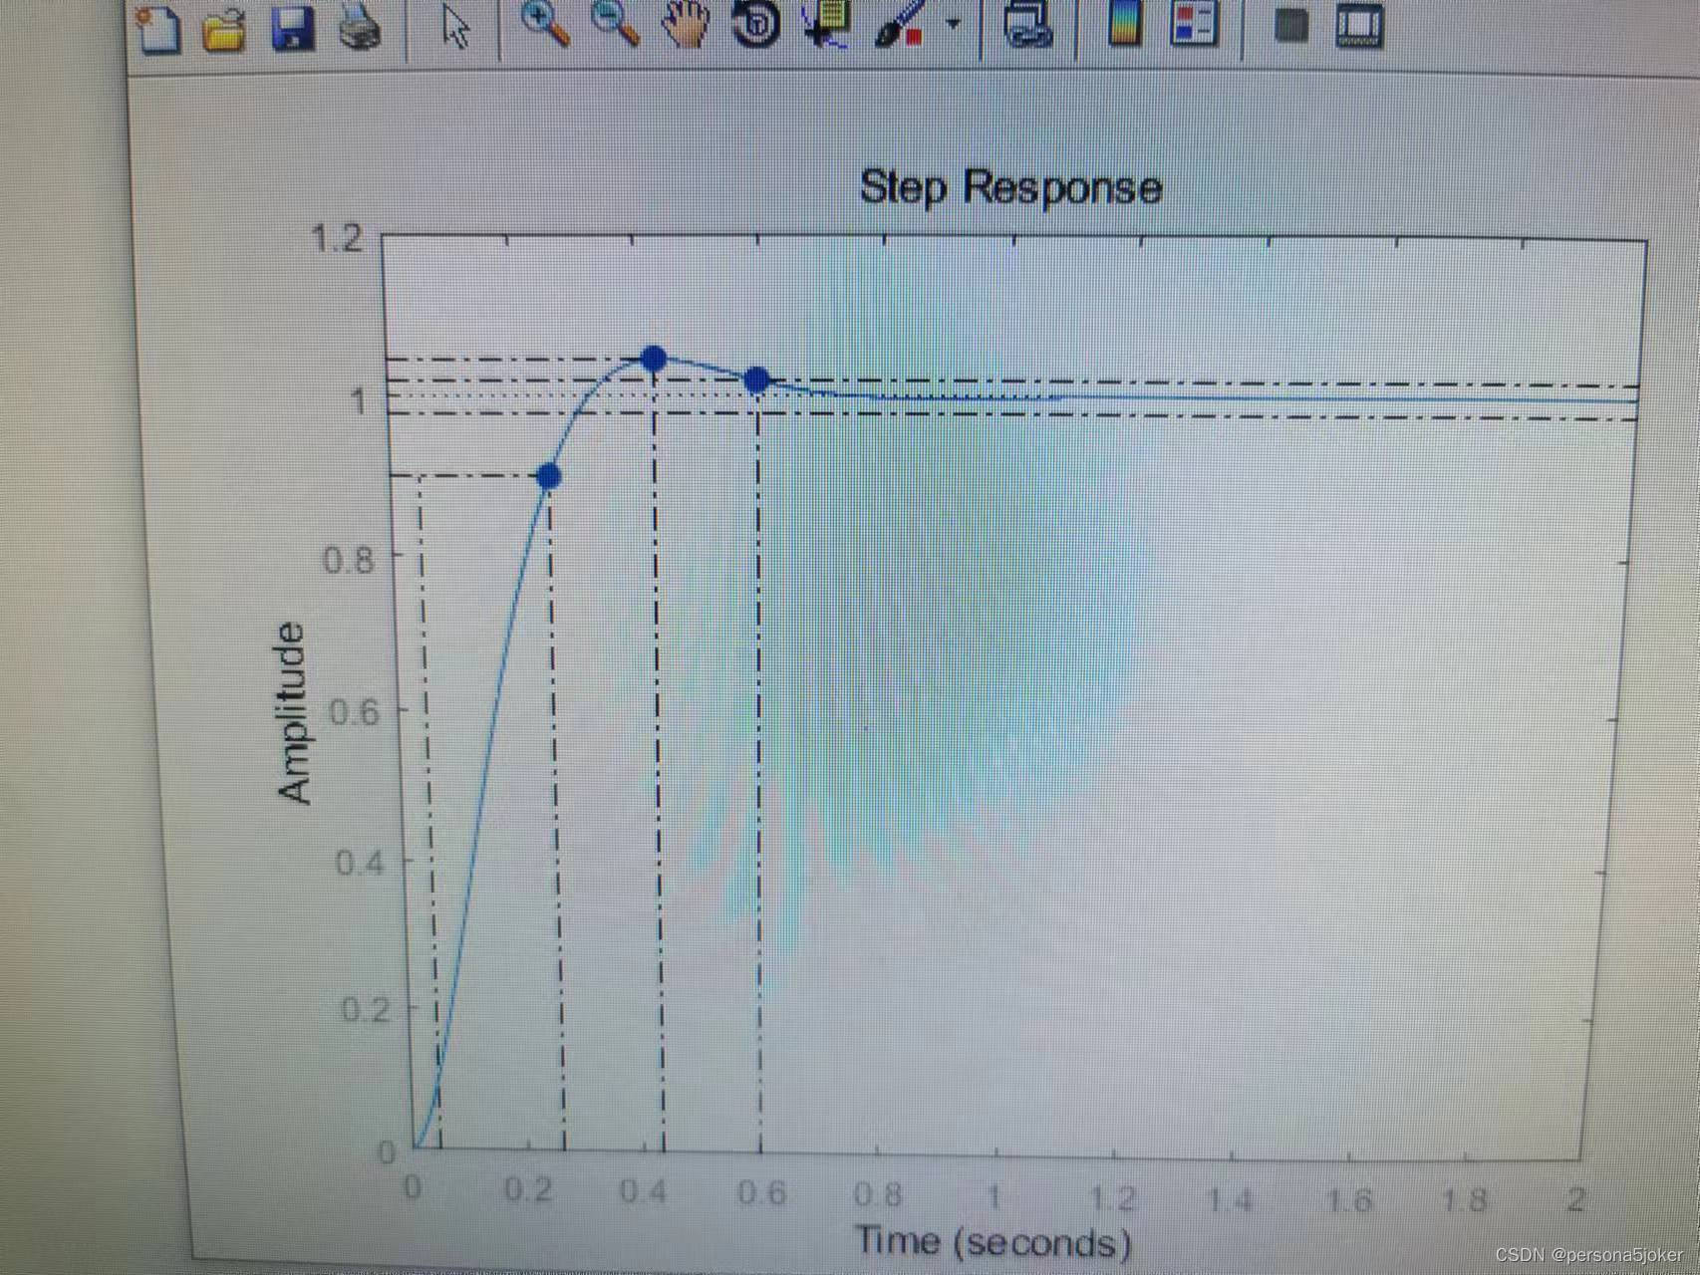Select the Edit Plot arrow tool

(x=455, y=26)
